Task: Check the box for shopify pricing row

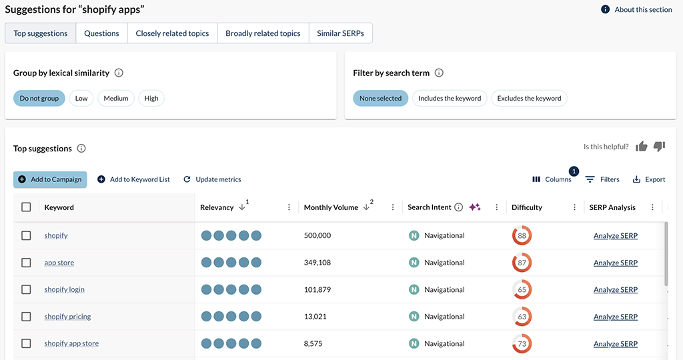Action: 26,317
